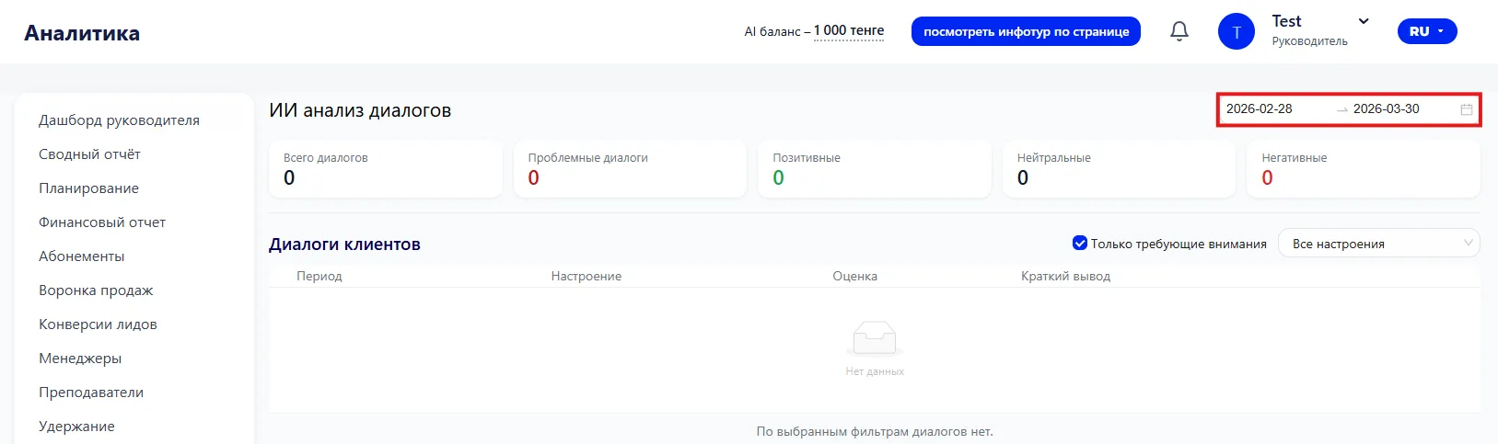1498x444 pixels.
Task: Open the notifications bell
Action: click(1179, 31)
